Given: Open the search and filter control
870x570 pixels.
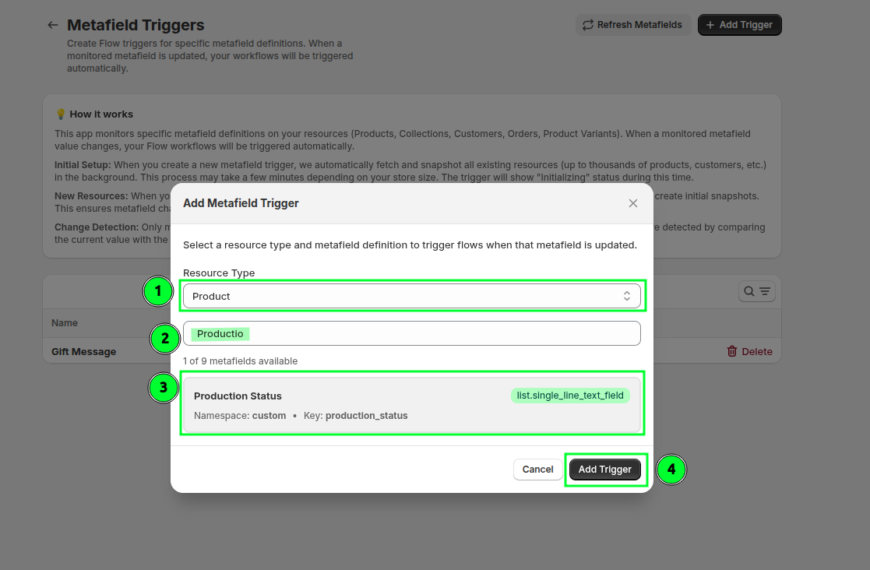Looking at the screenshot, I should pyautogui.click(x=756, y=291).
